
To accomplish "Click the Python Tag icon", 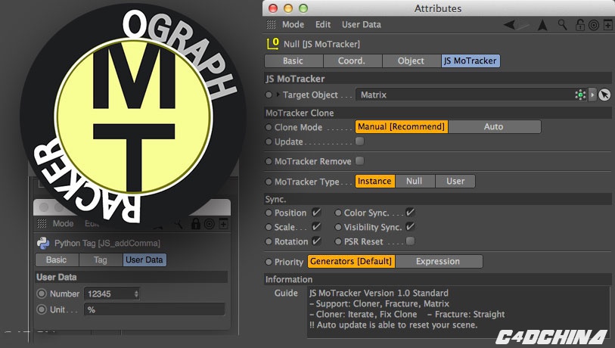I will click(43, 243).
